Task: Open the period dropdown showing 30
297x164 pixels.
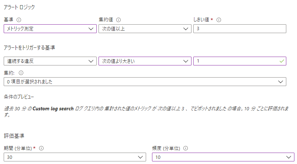Action: pyautogui.click(x=75, y=157)
